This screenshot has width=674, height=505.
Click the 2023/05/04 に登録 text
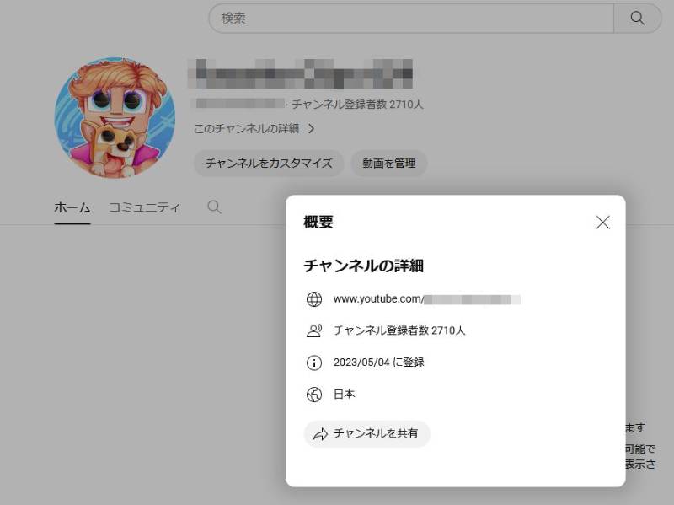point(378,363)
